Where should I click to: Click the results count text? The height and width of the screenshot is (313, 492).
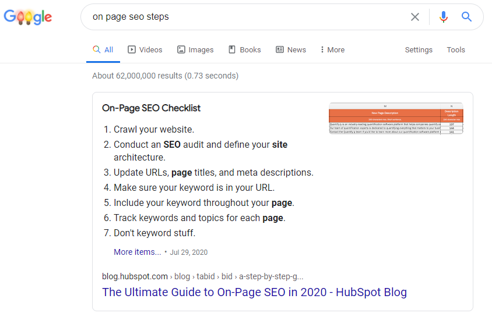click(x=165, y=76)
